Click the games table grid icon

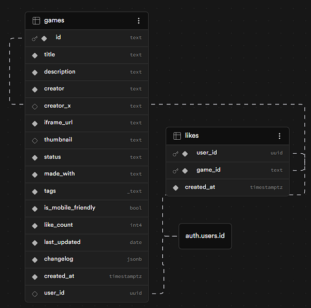36,21
